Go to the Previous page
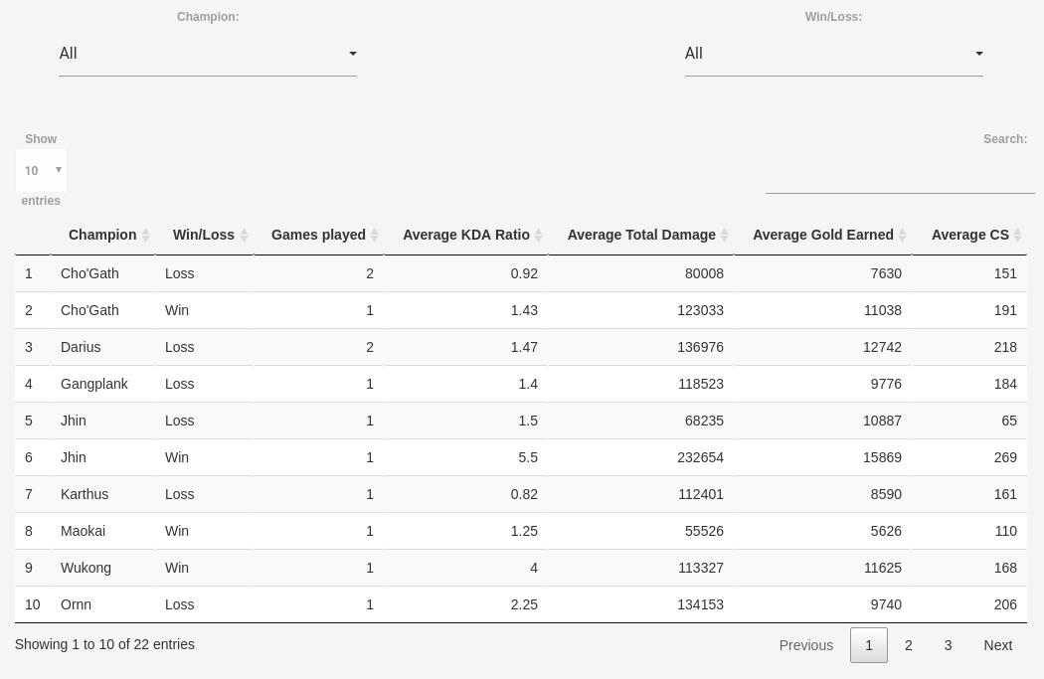1044x679 pixels. pyautogui.click(x=806, y=645)
